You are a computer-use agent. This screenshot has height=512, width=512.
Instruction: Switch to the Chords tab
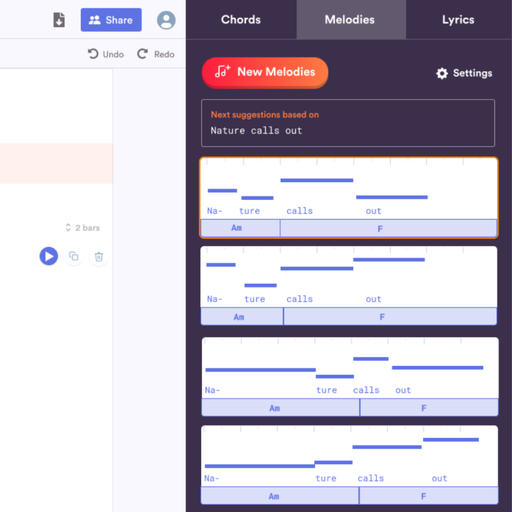[x=240, y=20]
